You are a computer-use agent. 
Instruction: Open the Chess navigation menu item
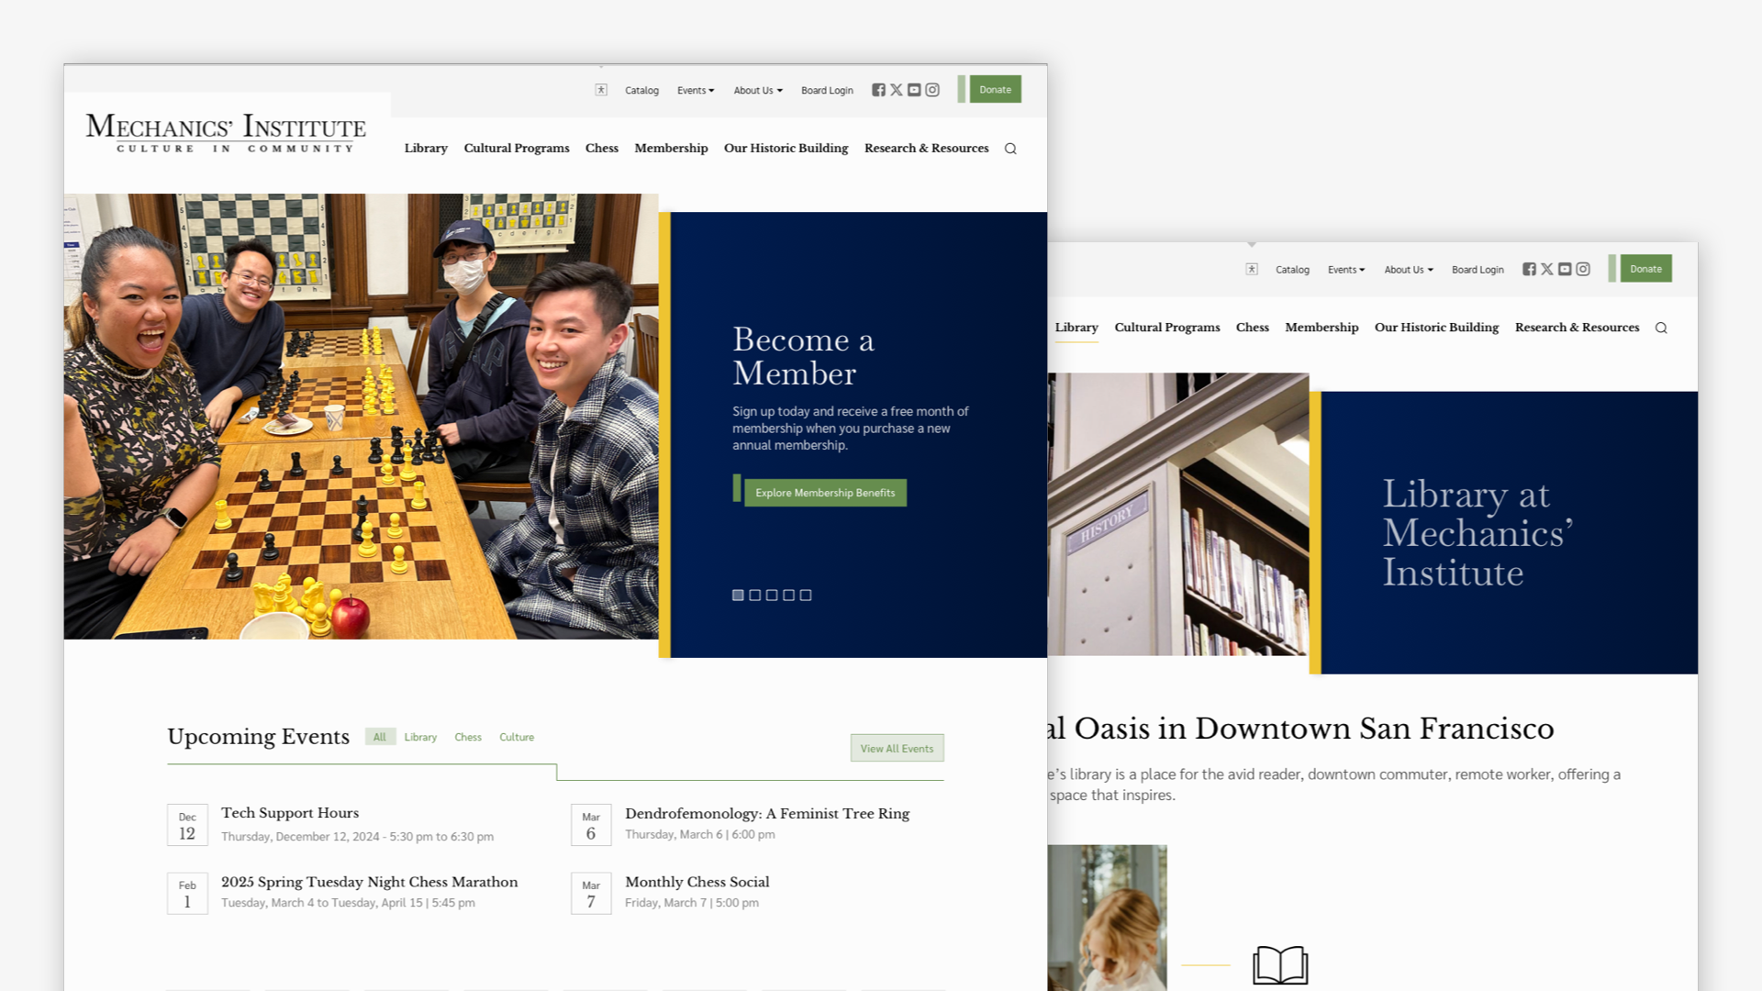click(601, 148)
